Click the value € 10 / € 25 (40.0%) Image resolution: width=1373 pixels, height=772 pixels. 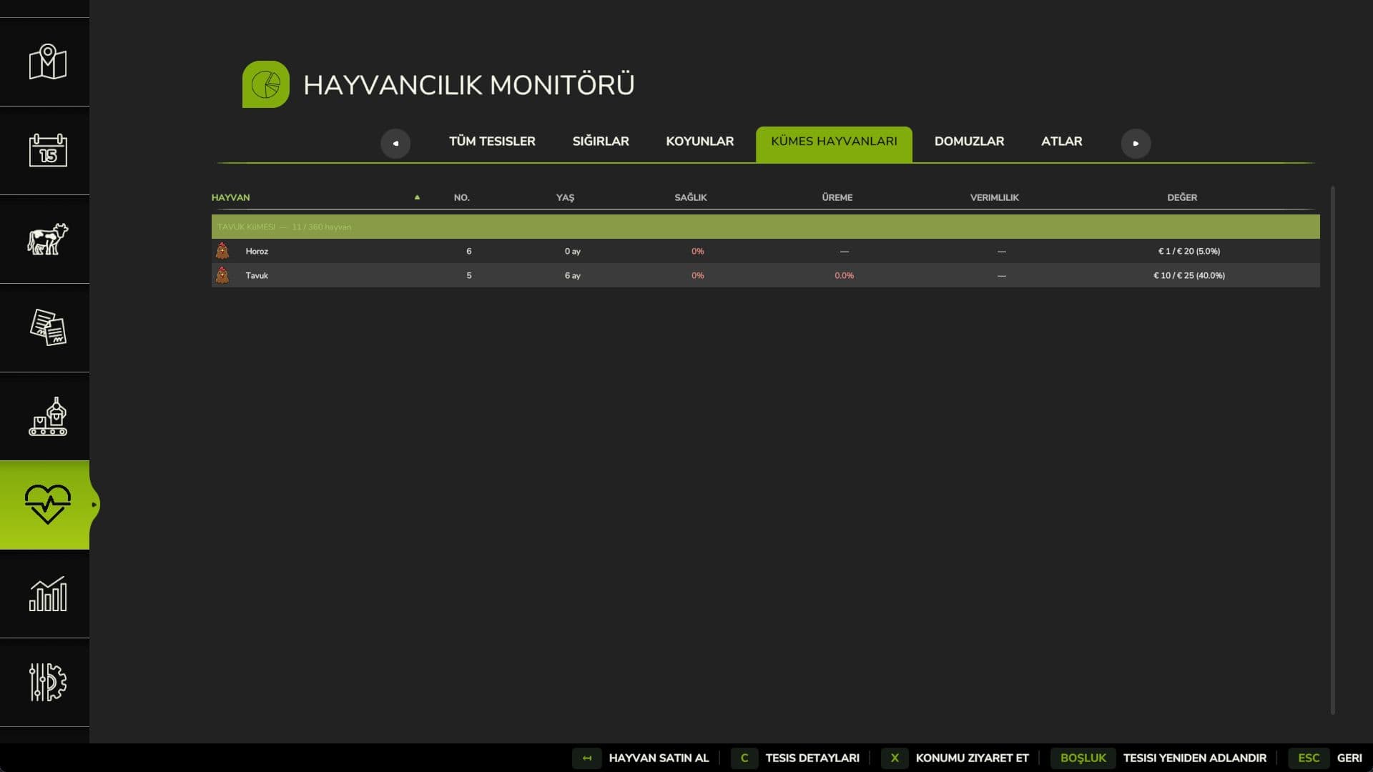tap(1189, 275)
